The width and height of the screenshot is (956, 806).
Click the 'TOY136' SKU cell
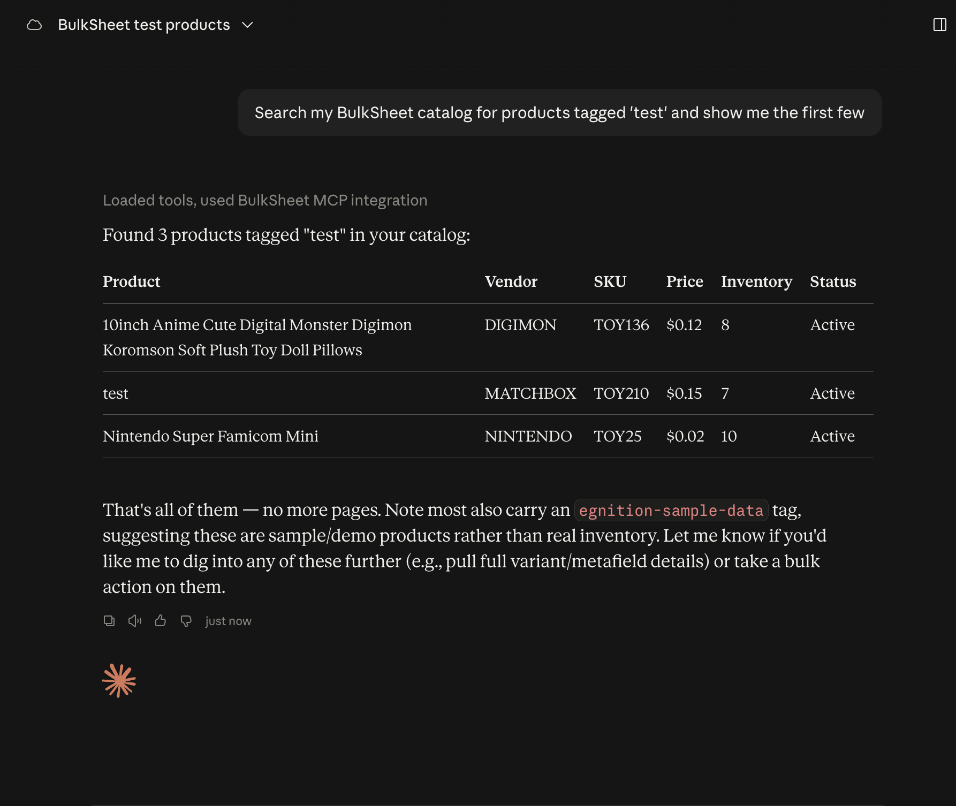click(x=621, y=325)
